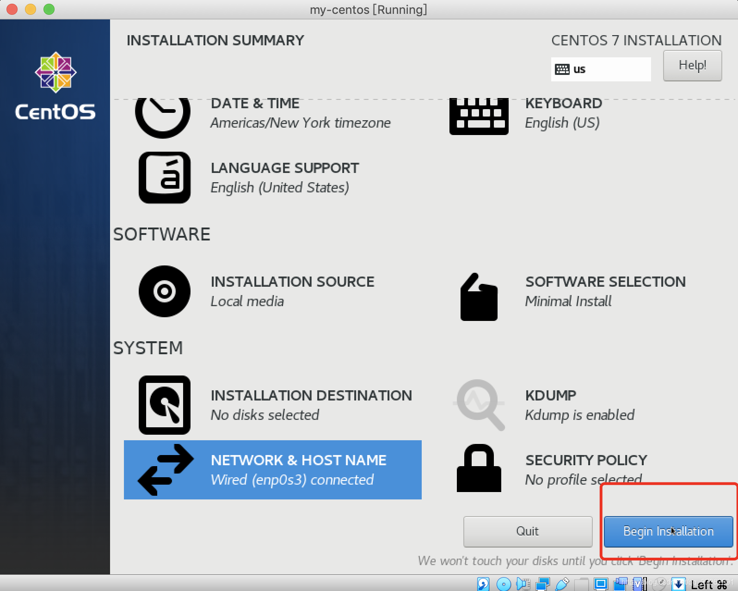Screen dimensions: 738x591
Task: Click the keyboard icon beside us layout
Action: [x=562, y=69]
